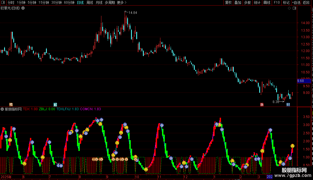The image size is (313, 180).
Task: Open the 多股 multi-stock view
Action: 247,2
